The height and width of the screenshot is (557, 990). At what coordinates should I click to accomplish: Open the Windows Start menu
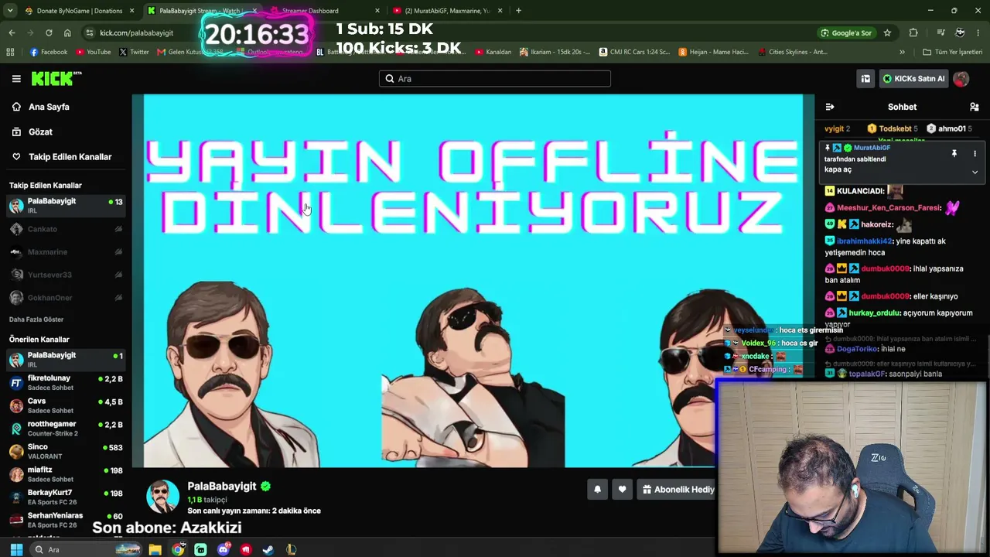[x=16, y=549]
